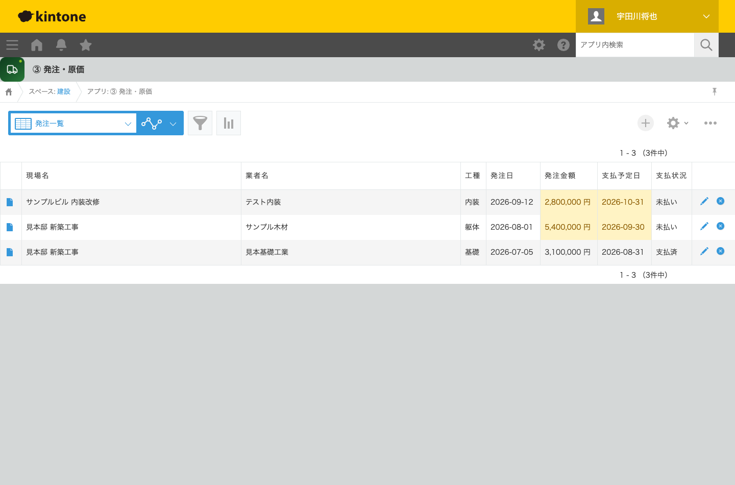
Task: Open the 宇田川将也 user menu
Action: coord(647,16)
